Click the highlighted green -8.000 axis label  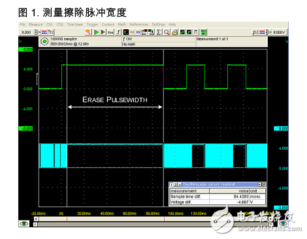point(25,129)
